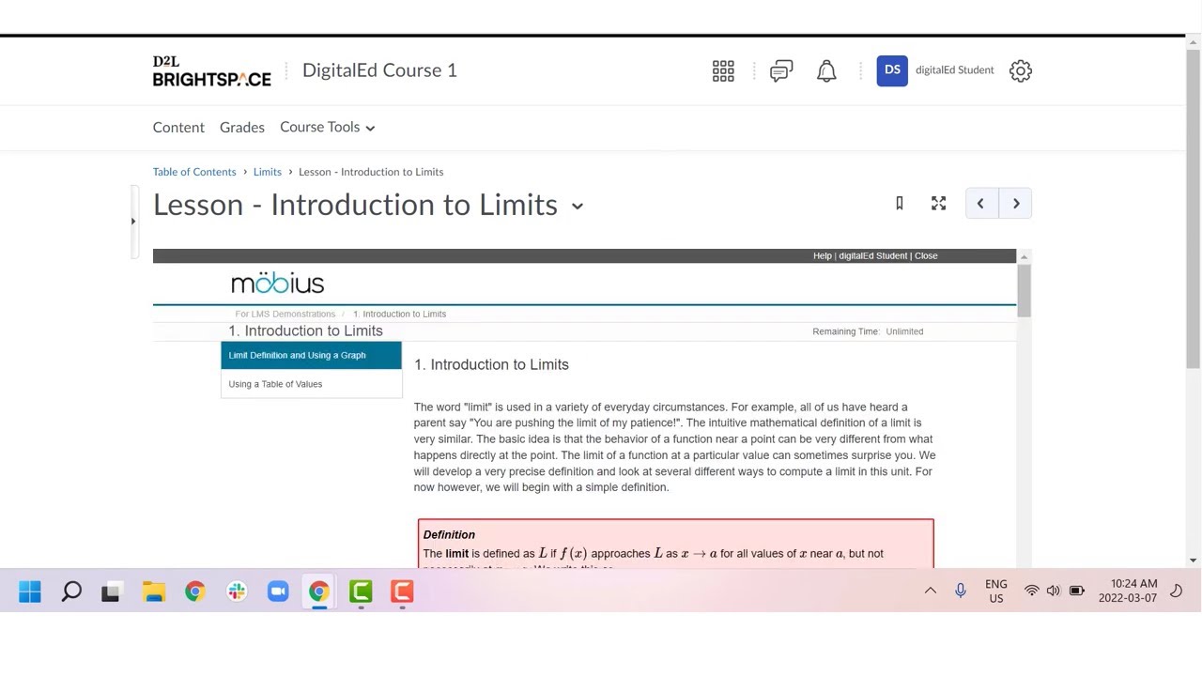Click the Limits breadcrumb link
Screen dimensions: 1202x676
tap(268, 172)
